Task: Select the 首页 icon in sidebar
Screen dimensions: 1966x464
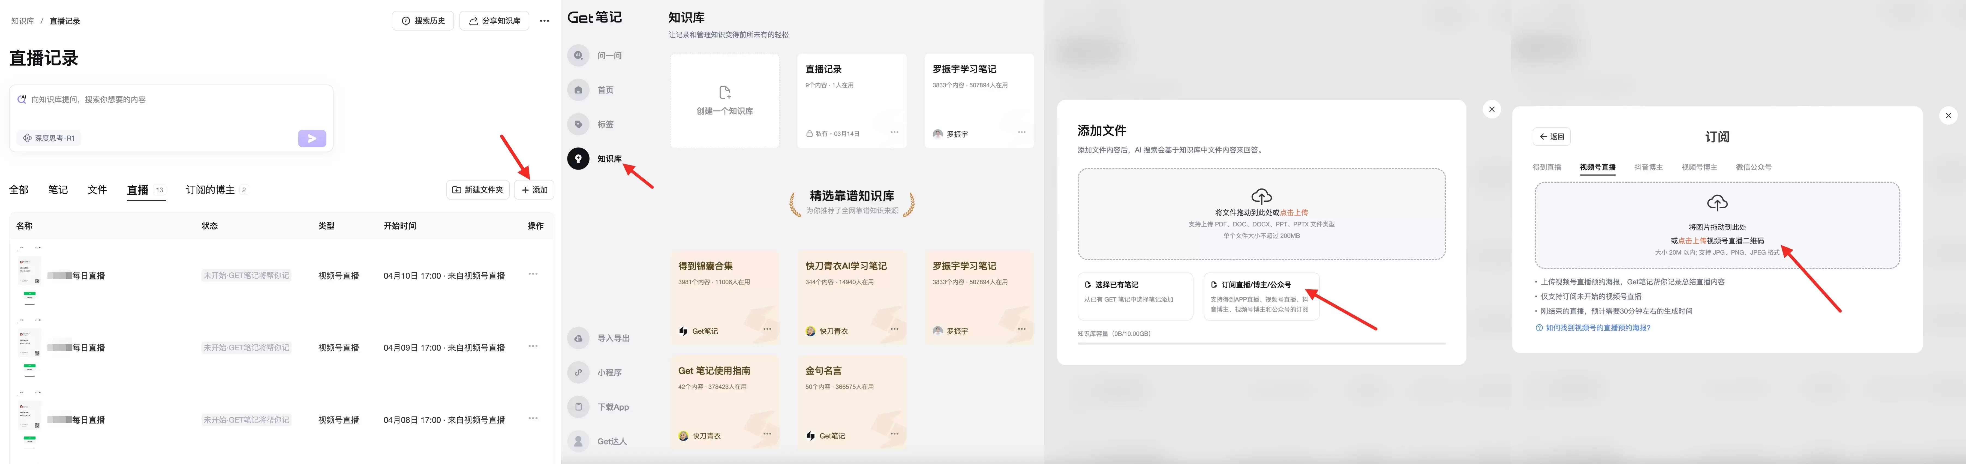Action: [x=578, y=89]
